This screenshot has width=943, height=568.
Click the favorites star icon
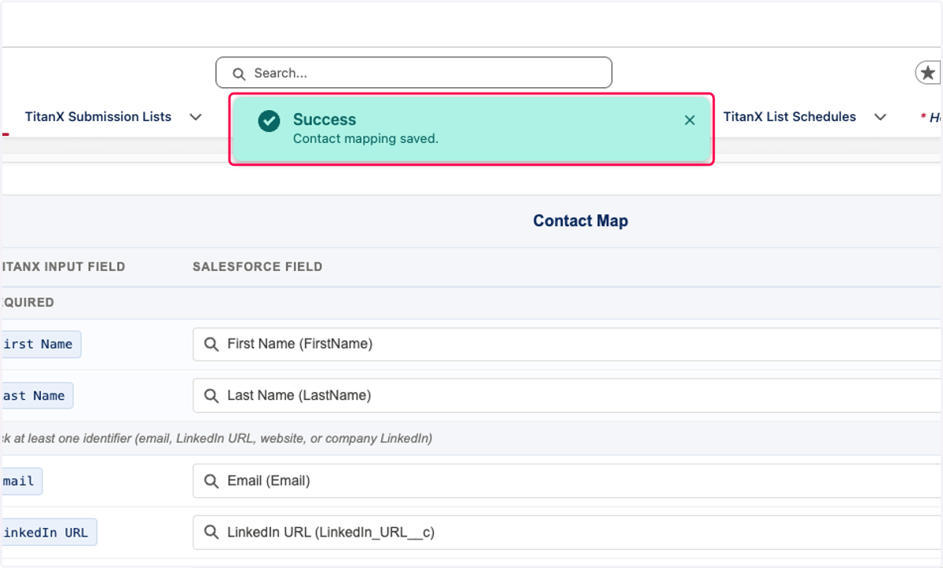(x=928, y=73)
